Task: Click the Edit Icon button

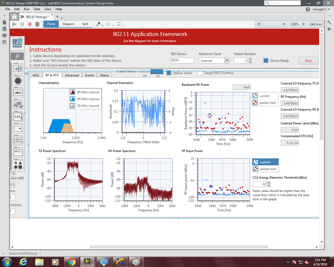Action: 316,24
